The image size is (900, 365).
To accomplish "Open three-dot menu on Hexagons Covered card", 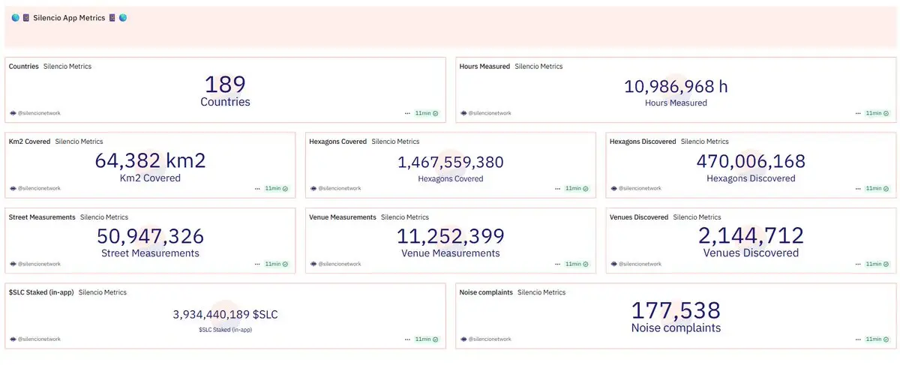I will [x=557, y=189].
